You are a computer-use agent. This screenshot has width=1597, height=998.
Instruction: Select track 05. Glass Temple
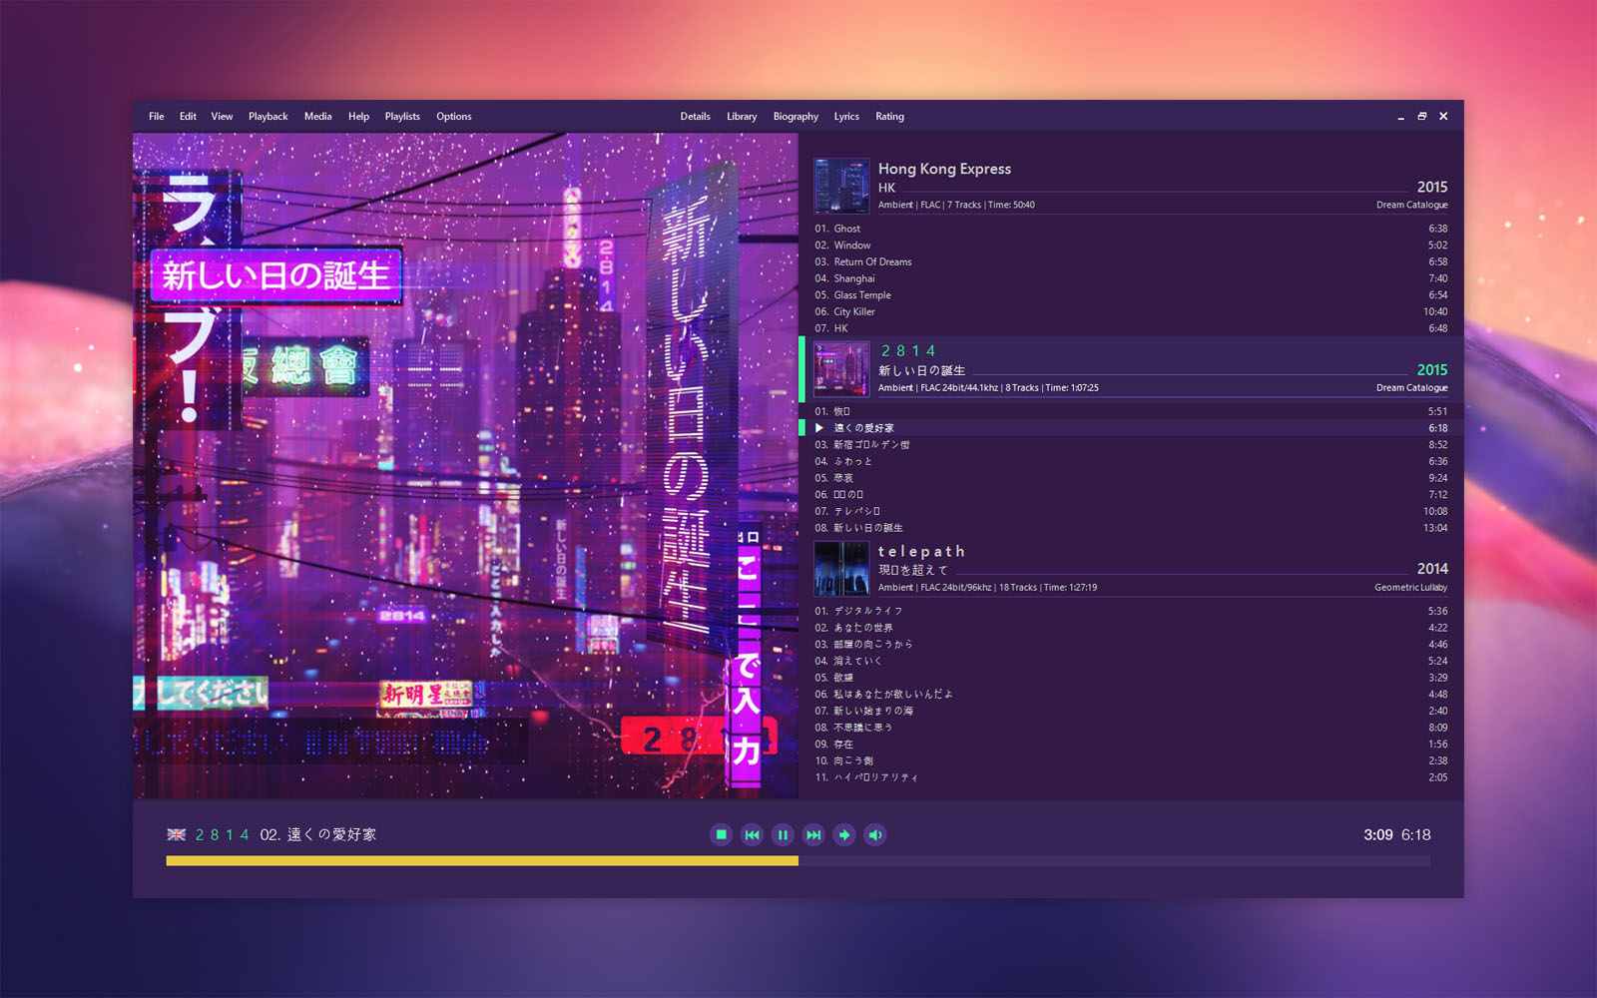tap(1131, 295)
